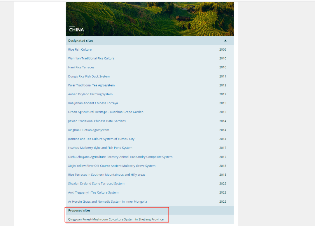This screenshot has height=226, width=315.
Task: Open Anxi Tieguanyin Tea Culture System
Action: click(93, 192)
